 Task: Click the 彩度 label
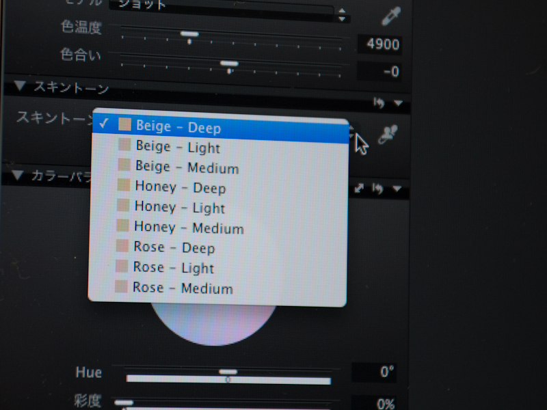88,401
